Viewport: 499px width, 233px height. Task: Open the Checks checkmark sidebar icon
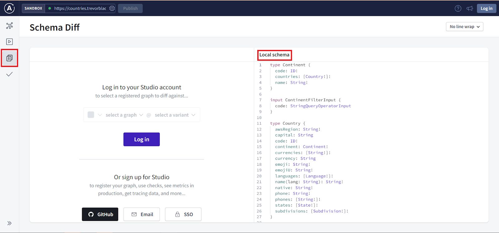tap(9, 74)
